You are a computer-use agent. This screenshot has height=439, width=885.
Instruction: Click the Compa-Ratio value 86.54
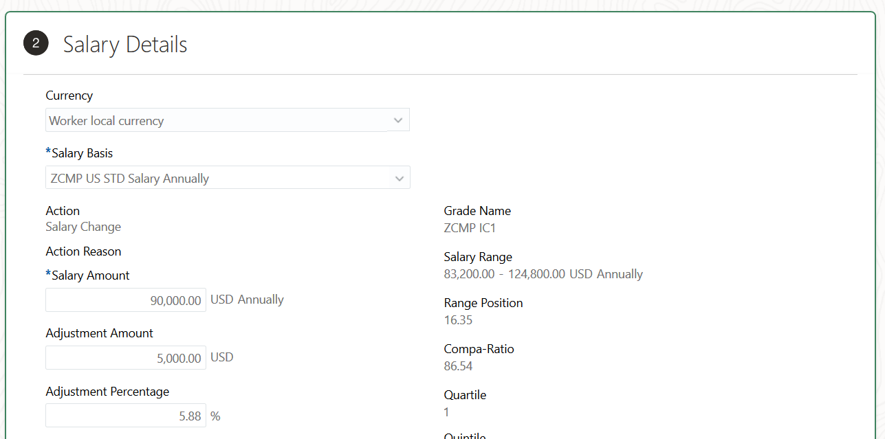459,366
